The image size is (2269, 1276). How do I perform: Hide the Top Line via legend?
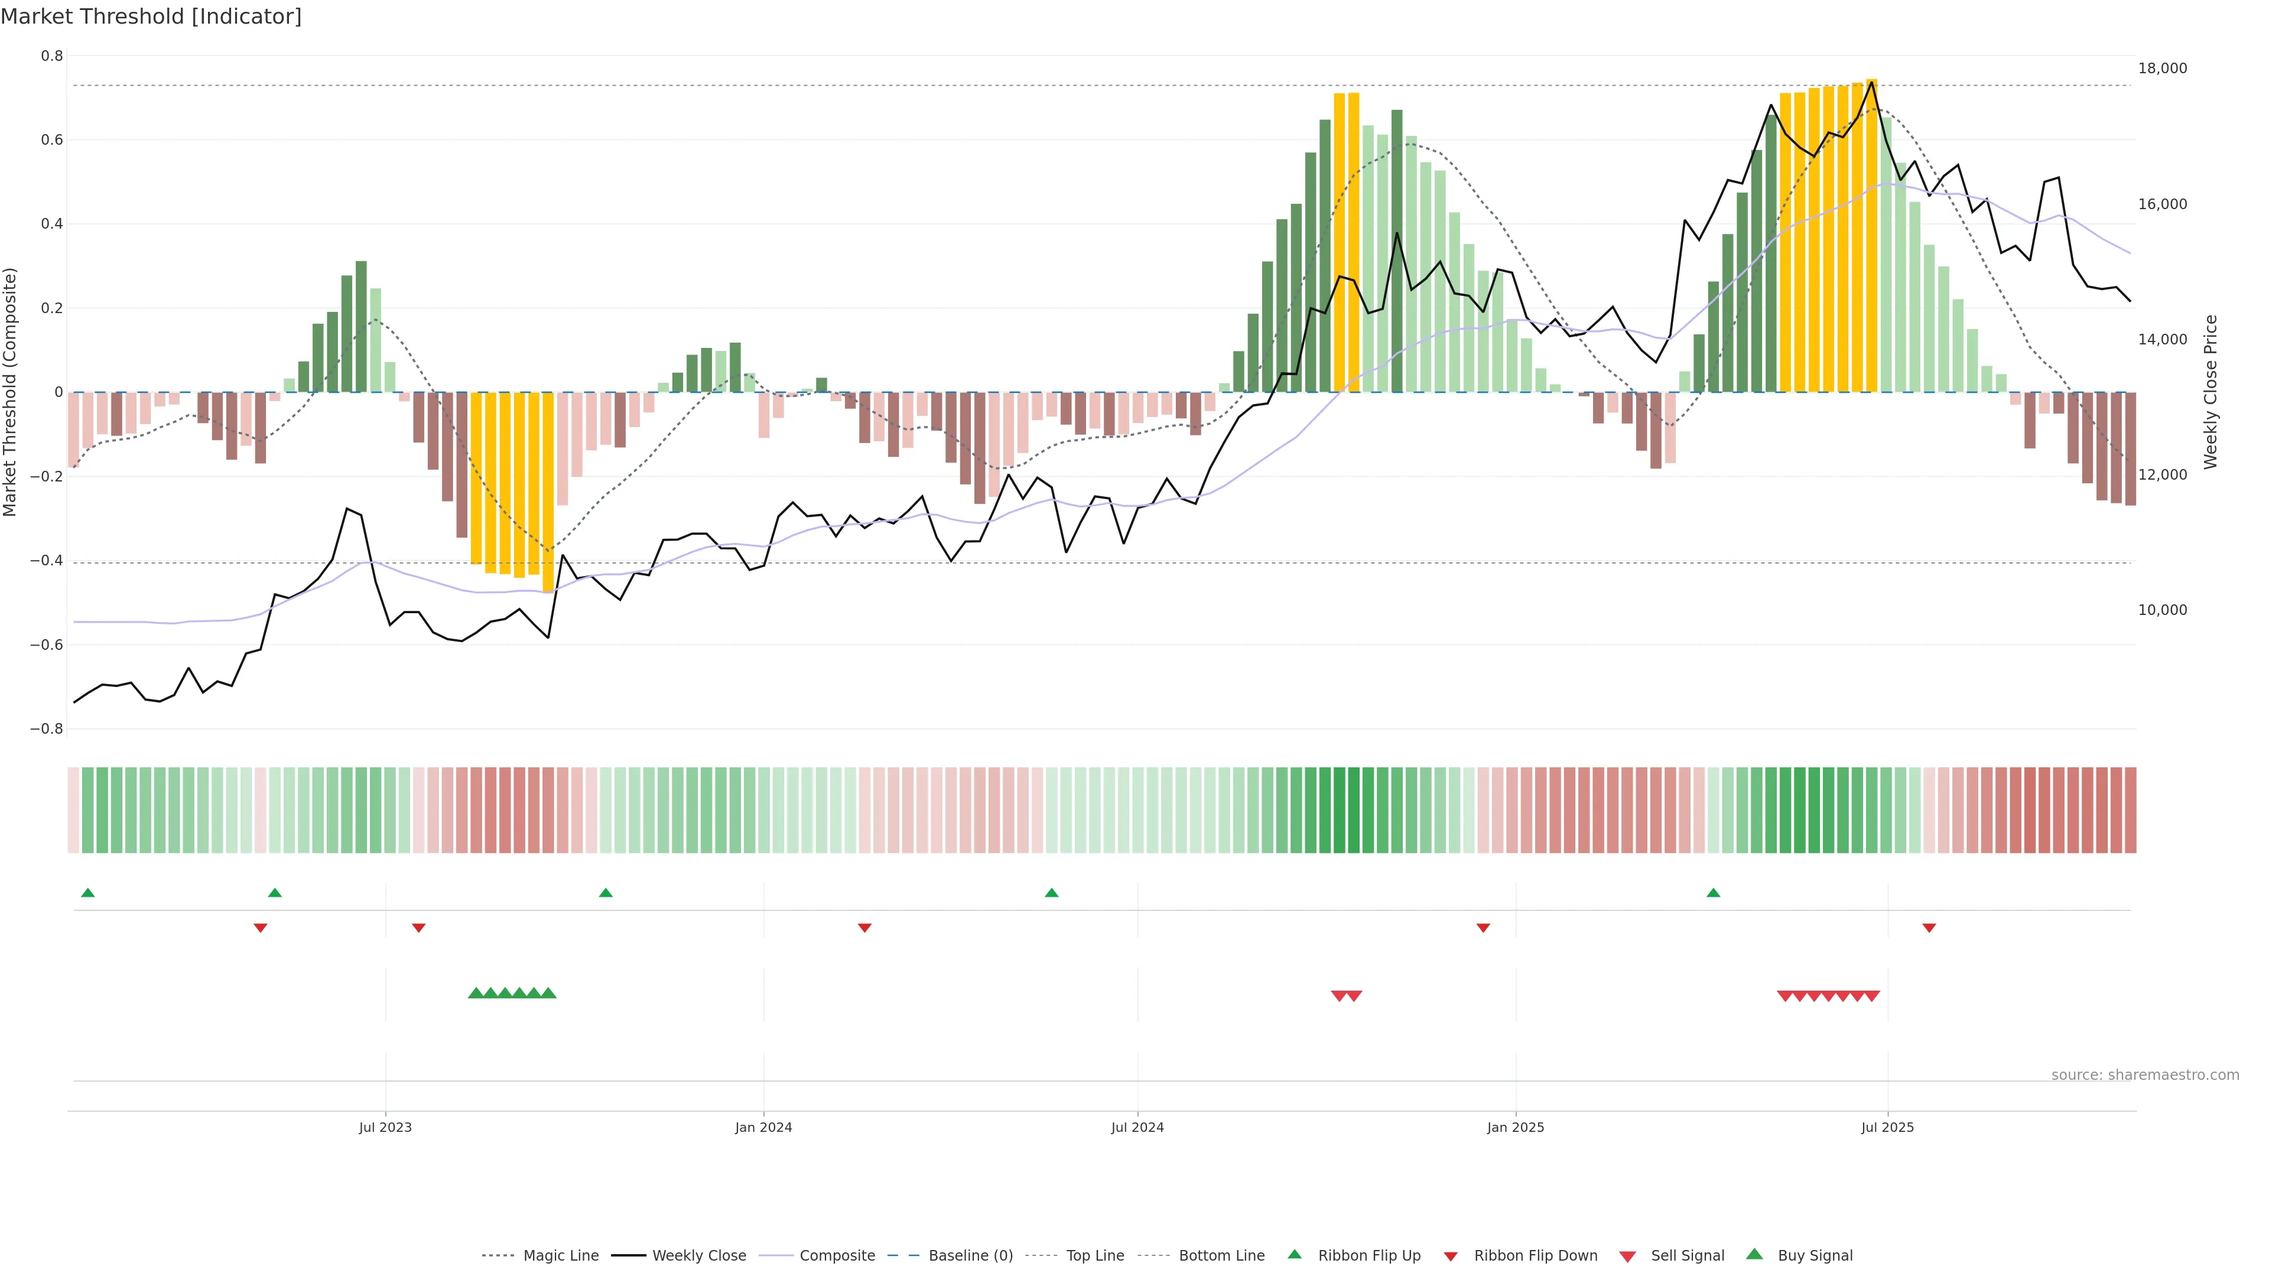click(1095, 1255)
